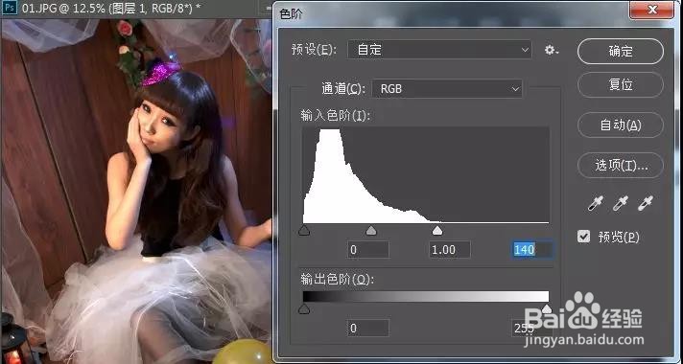The image size is (683, 364).
Task: Click the 确定 button
Action: tap(621, 52)
